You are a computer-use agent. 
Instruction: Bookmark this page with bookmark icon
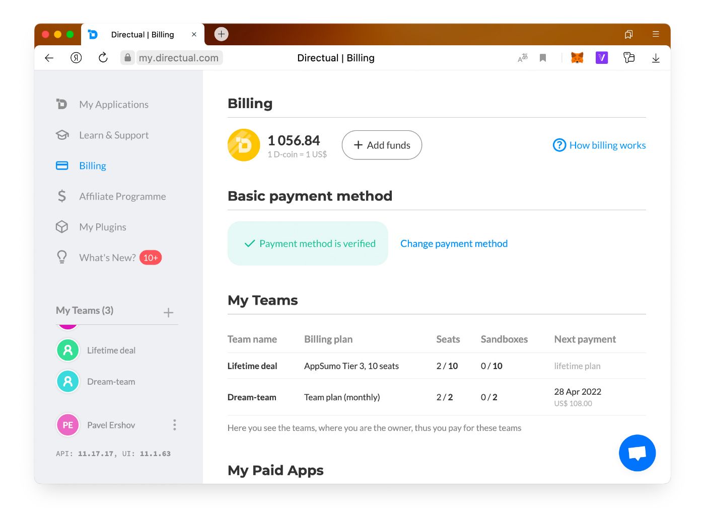pos(543,58)
